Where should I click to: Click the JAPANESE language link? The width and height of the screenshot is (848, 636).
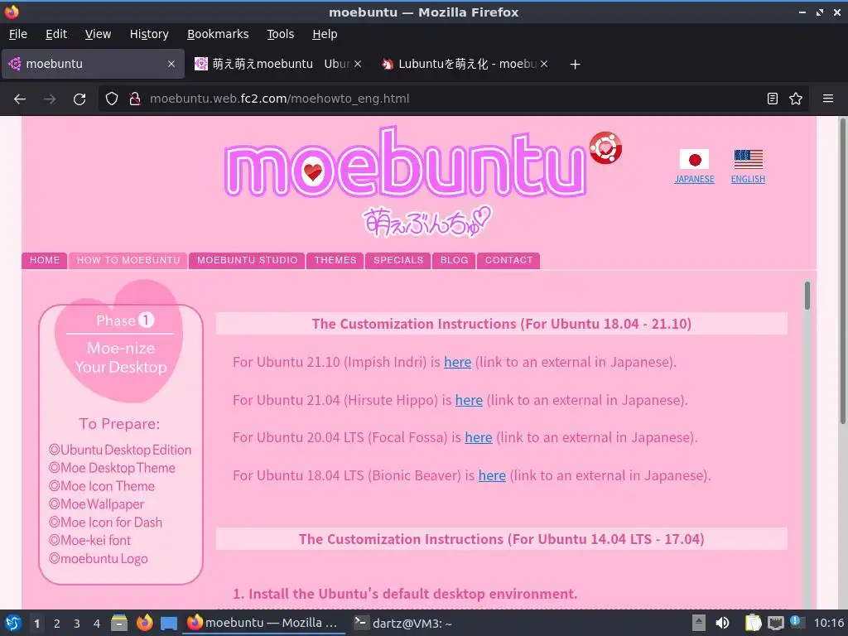click(695, 179)
